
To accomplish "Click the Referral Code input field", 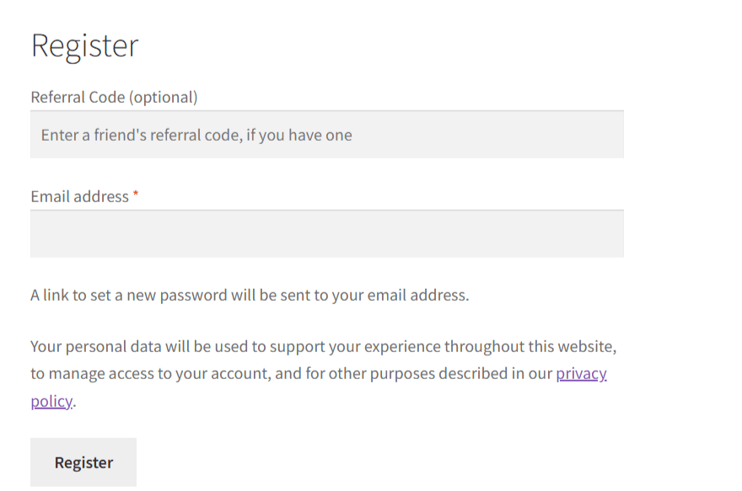I will coord(327,135).
